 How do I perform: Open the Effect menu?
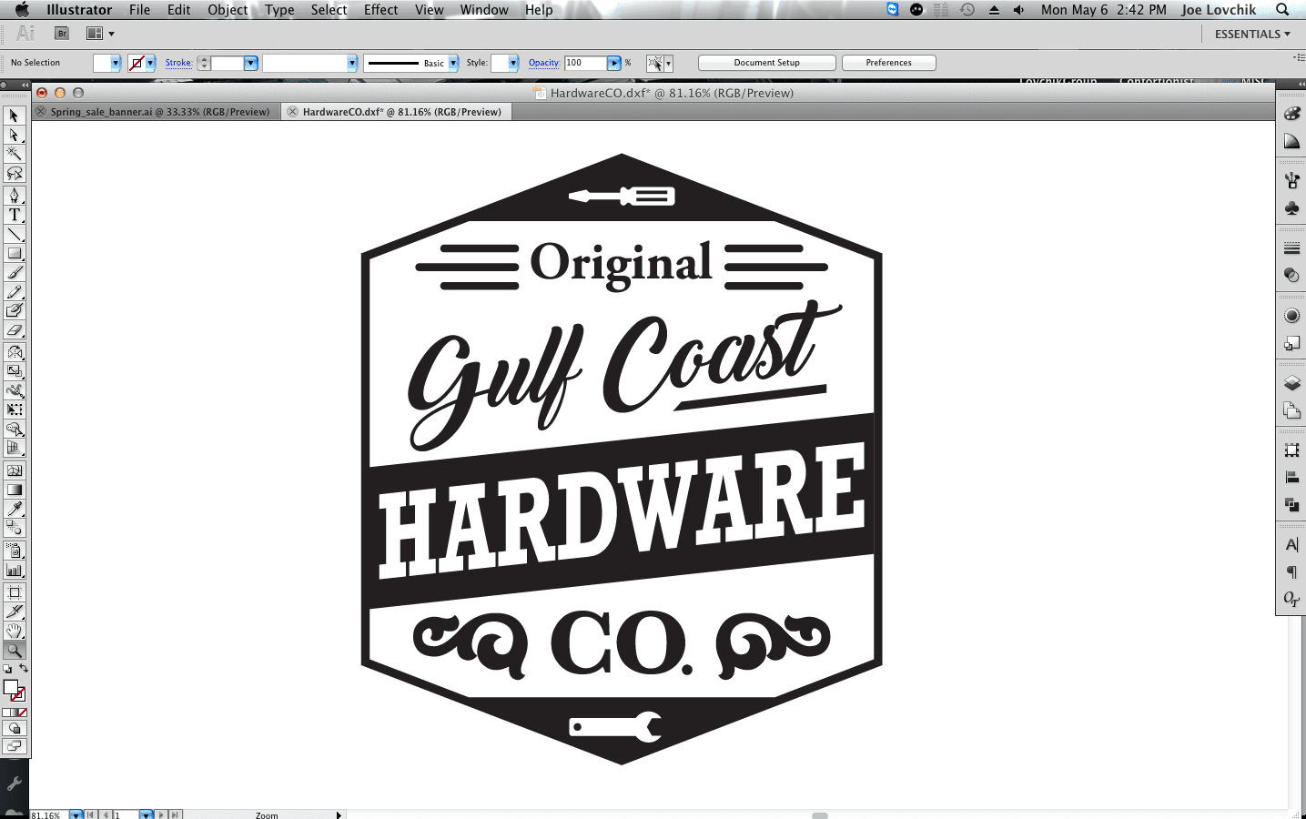click(380, 10)
